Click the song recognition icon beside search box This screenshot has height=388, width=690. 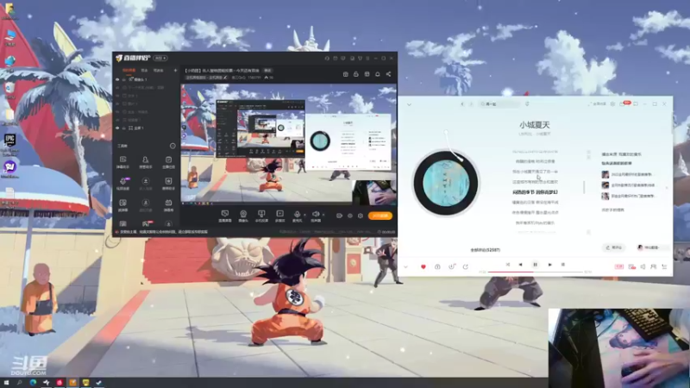point(527,104)
